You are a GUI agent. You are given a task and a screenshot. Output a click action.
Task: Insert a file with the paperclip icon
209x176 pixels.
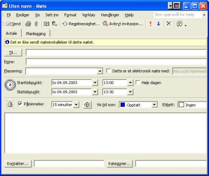click(36, 24)
